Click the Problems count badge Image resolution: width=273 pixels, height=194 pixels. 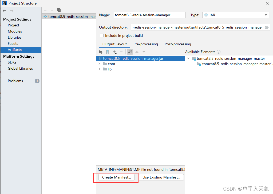click(37, 81)
